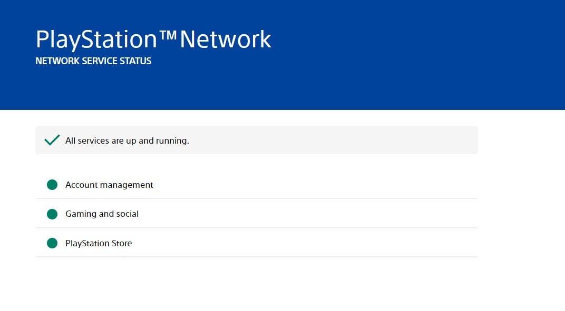This screenshot has width=565, height=311.
Task: Click the word Network in the header title
Action: pyautogui.click(x=226, y=39)
